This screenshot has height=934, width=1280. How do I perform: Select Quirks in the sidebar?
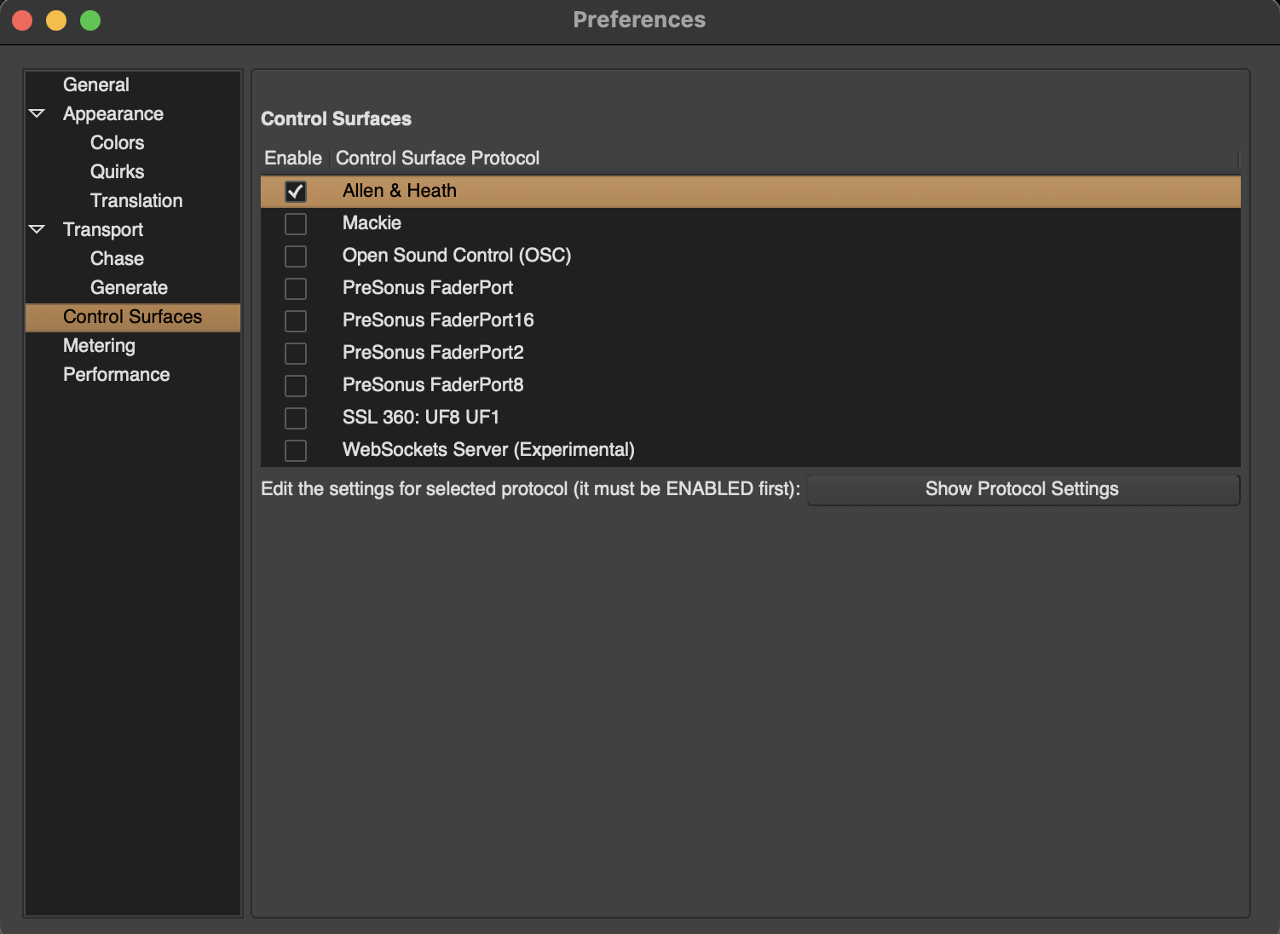[118, 172]
